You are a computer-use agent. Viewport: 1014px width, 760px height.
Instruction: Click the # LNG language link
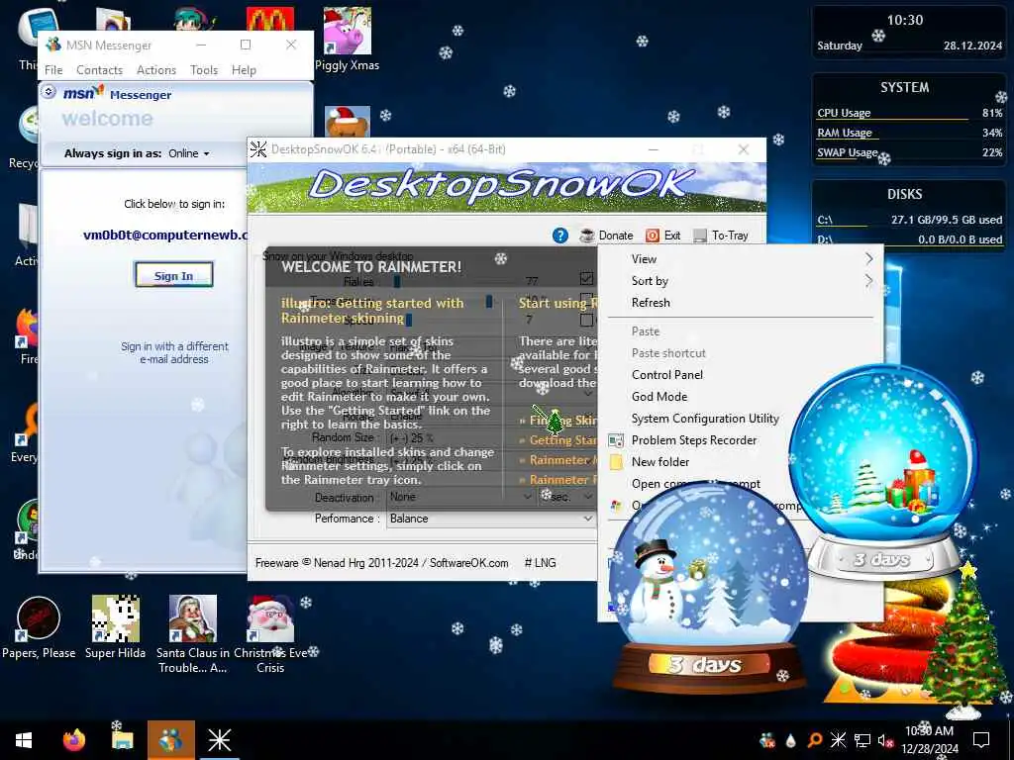tap(540, 563)
